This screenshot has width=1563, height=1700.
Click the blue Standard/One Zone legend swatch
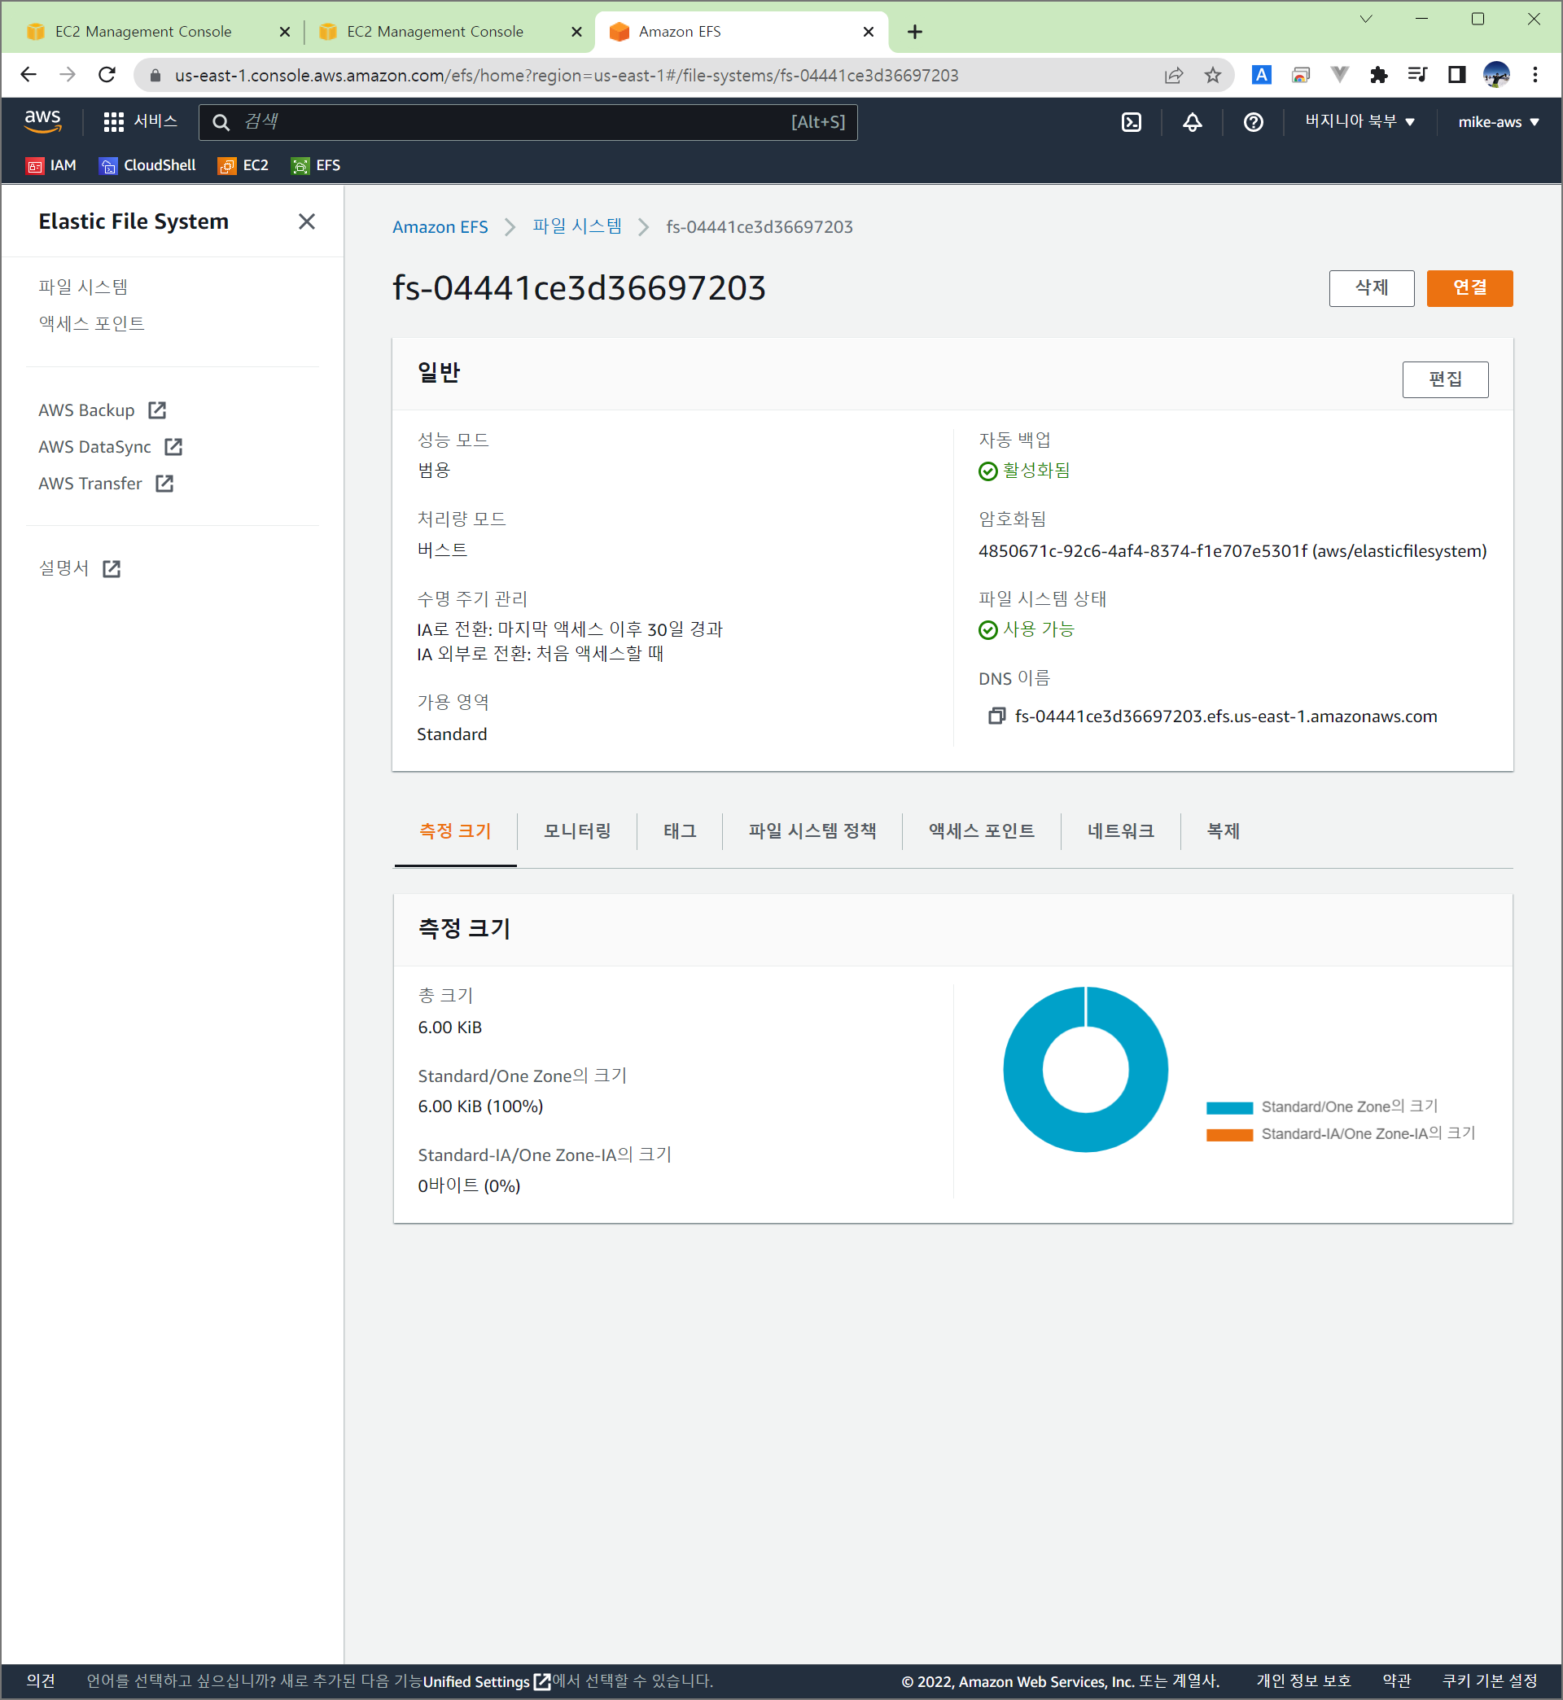pos(1228,1107)
